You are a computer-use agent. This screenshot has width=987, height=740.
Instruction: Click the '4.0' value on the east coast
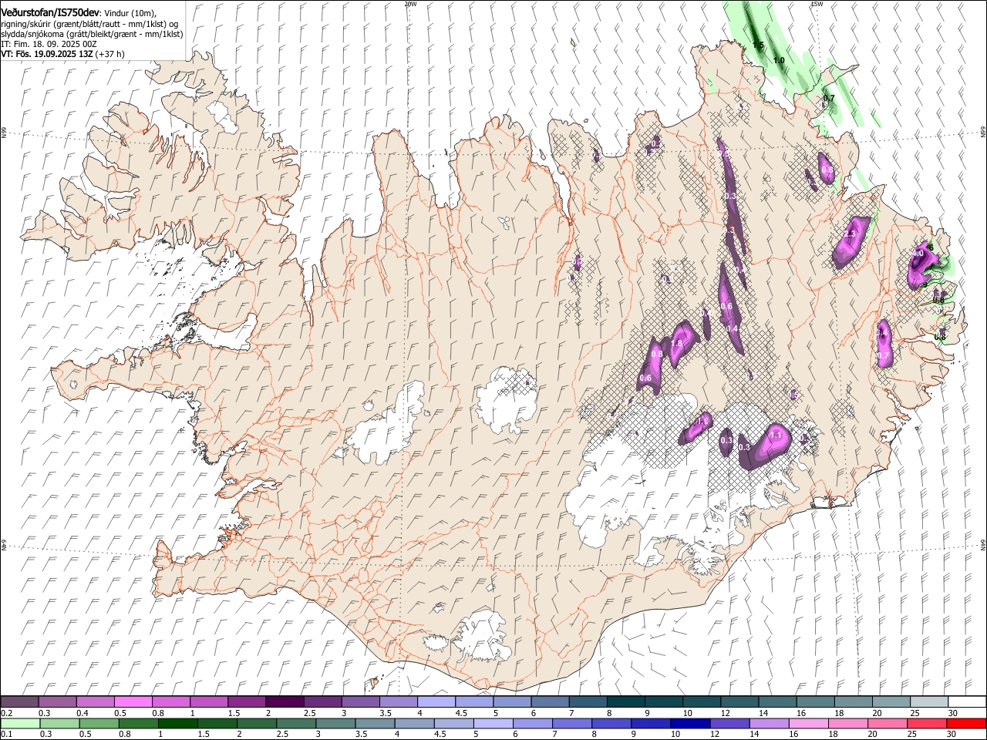click(x=918, y=253)
